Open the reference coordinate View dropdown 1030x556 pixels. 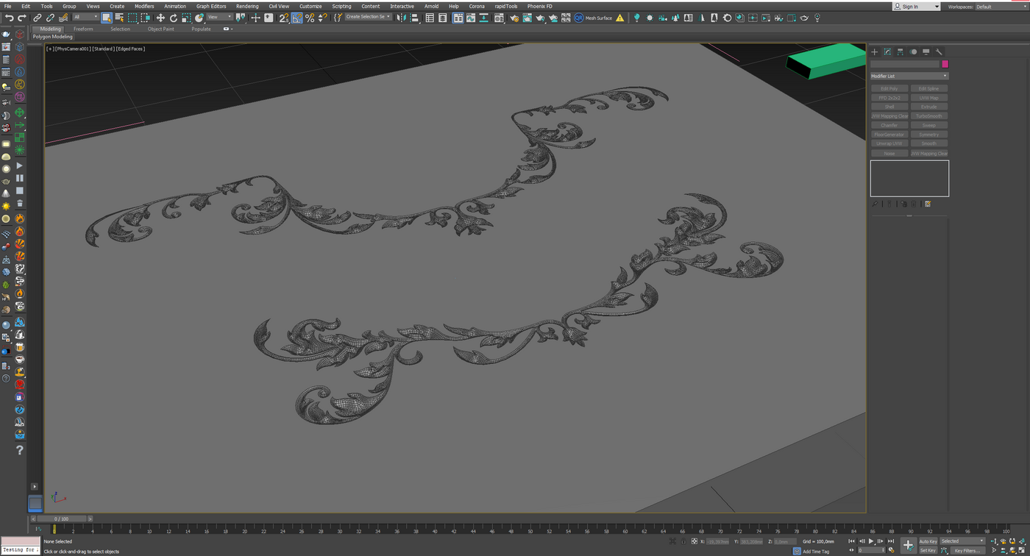coord(219,17)
